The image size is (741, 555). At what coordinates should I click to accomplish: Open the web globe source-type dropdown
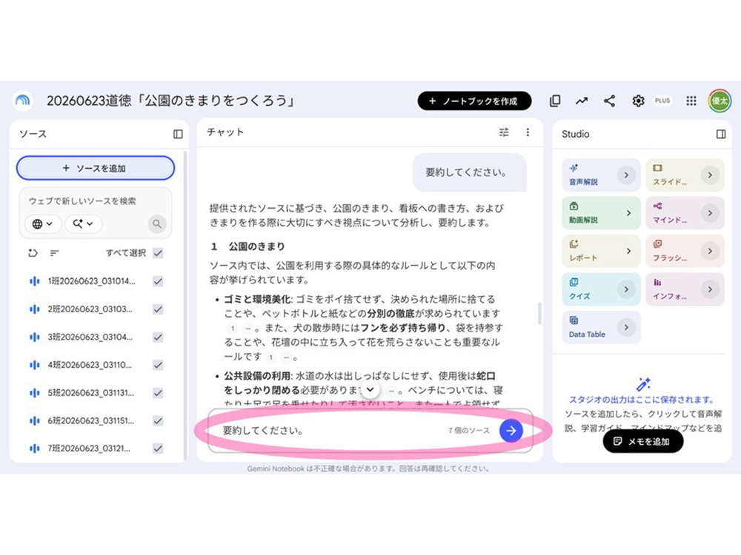tap(42, 223)
